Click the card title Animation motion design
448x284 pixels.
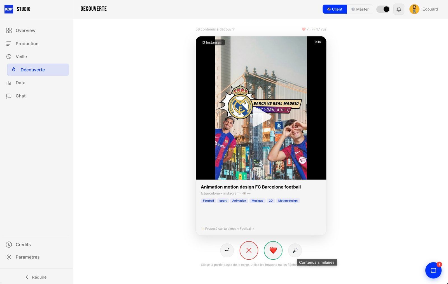[251, 187]
